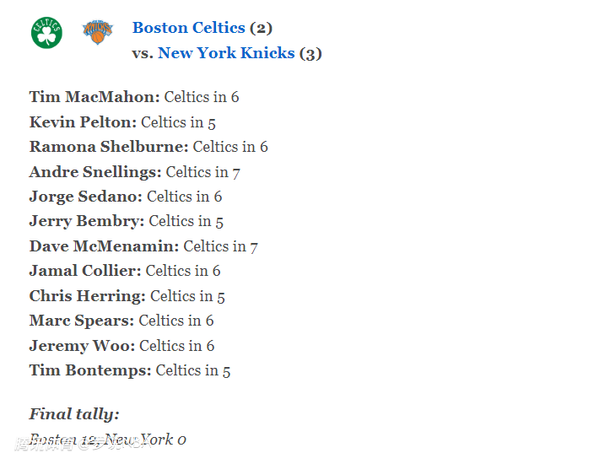Viewport: 599px width, 464px height.
Task: Select Tim MacMahon's Celtics in 6 pick
Action: (134, 97)
